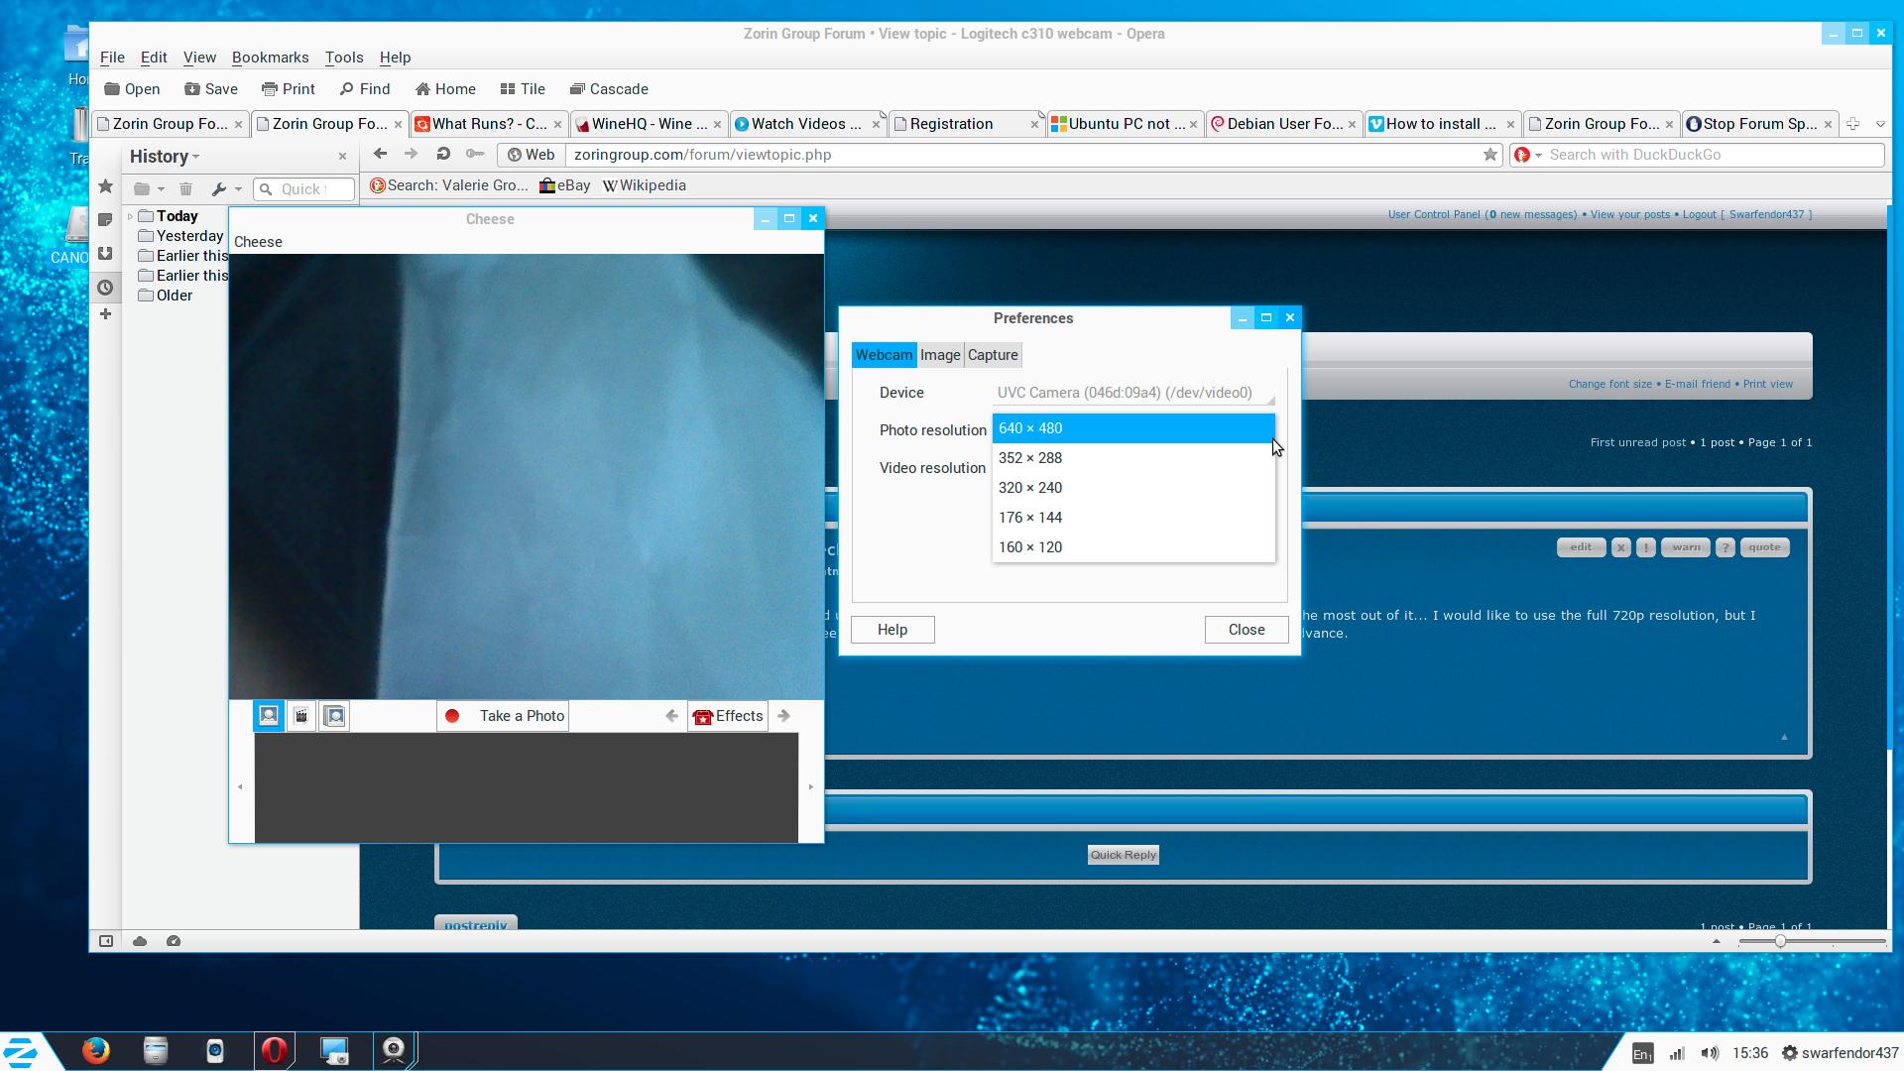Select the Older history folder
Viewport: 1904px width, 1071px height.
(x=166, y=296)
